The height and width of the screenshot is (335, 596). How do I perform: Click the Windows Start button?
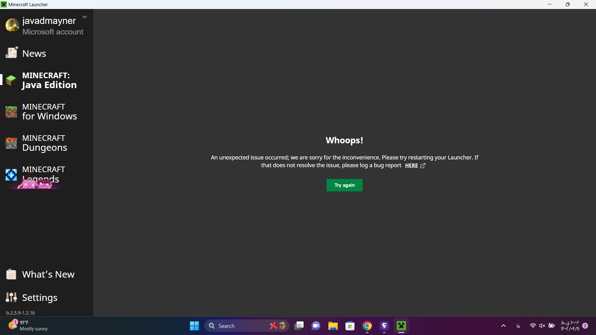[x=194, y=326]
